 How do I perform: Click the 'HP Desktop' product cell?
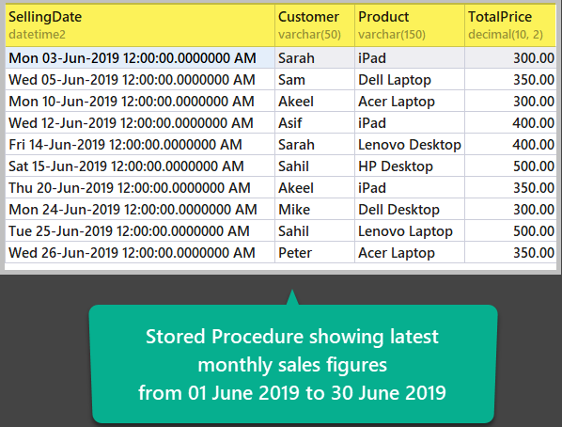(410, 166)
